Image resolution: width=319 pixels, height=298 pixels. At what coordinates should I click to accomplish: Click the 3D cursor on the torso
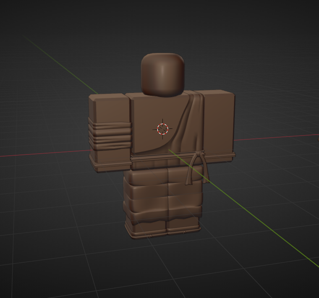[162, 129]
